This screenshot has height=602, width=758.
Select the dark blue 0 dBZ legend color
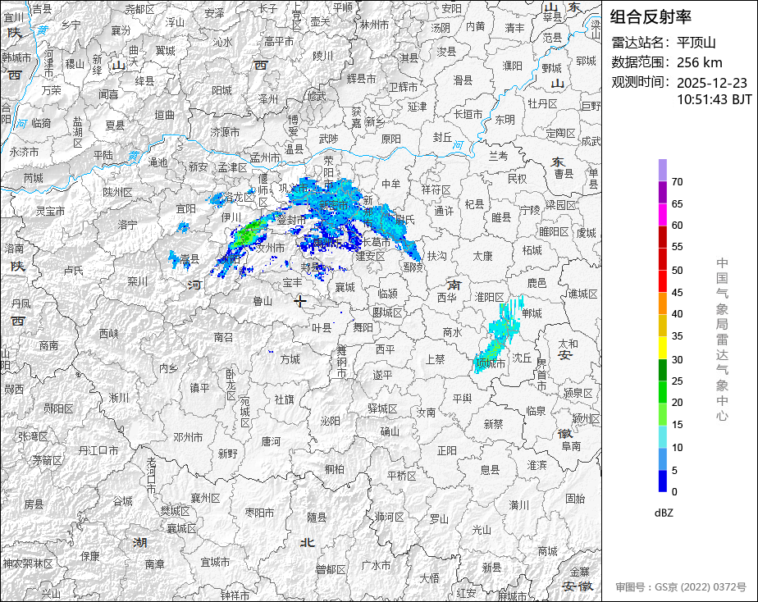point(662,481)
